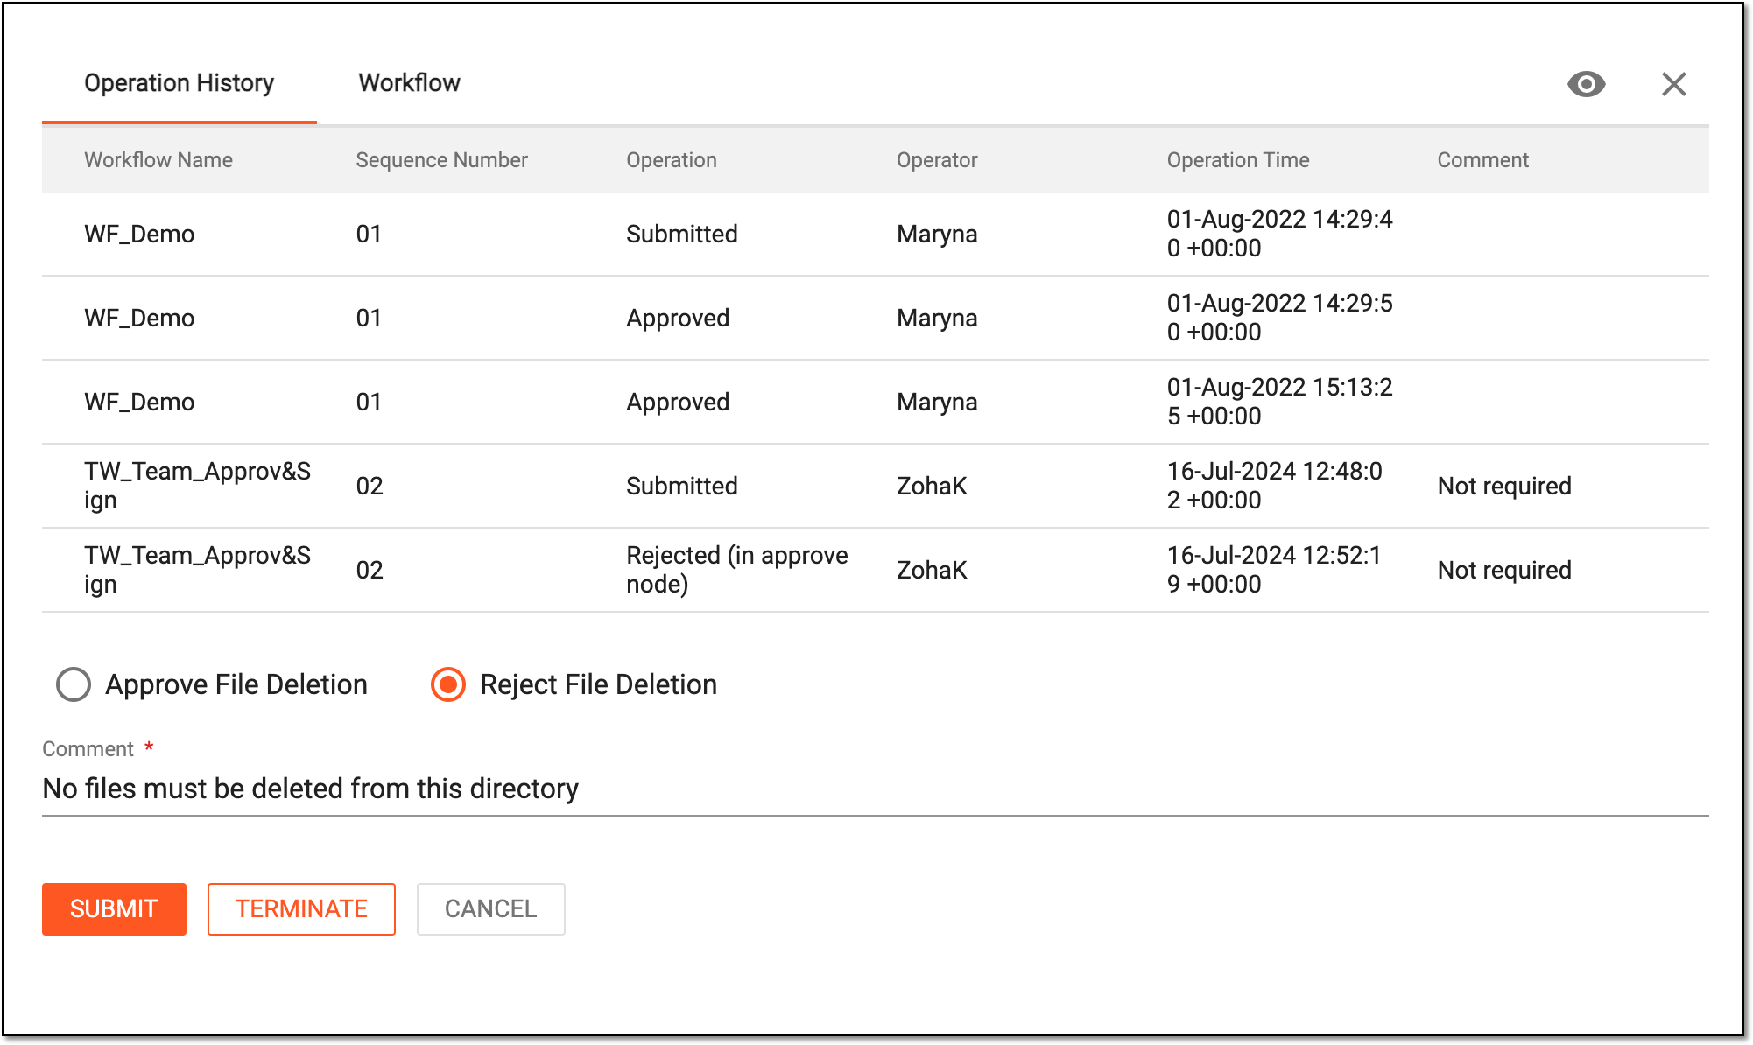
Task: Click the 'Rejected (in approve node)' operation cell
Action: tap(737, 570)
